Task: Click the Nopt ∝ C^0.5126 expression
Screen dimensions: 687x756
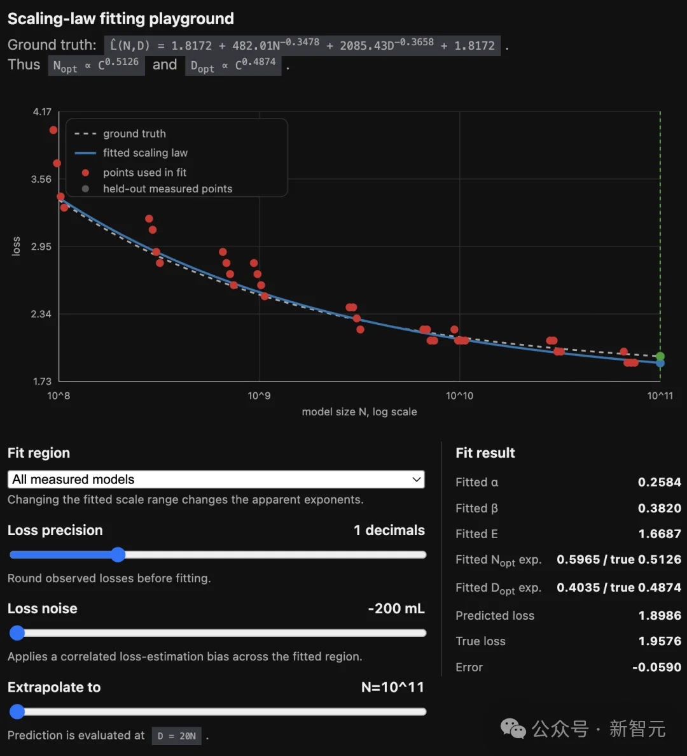Action: tap(96, 65)
